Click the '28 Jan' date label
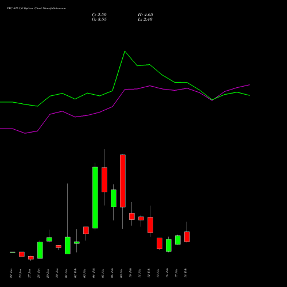 click(38, 273)
